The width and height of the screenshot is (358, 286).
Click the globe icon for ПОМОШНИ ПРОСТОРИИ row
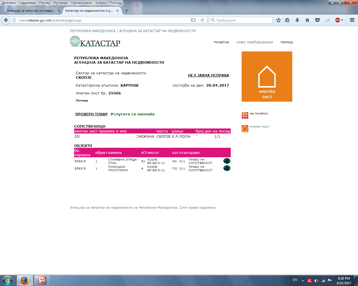227,168
